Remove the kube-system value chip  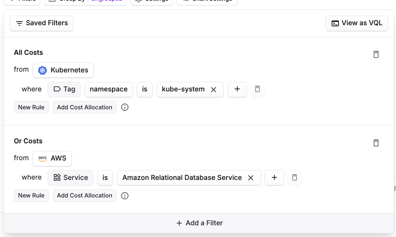(x=214, y=89)
